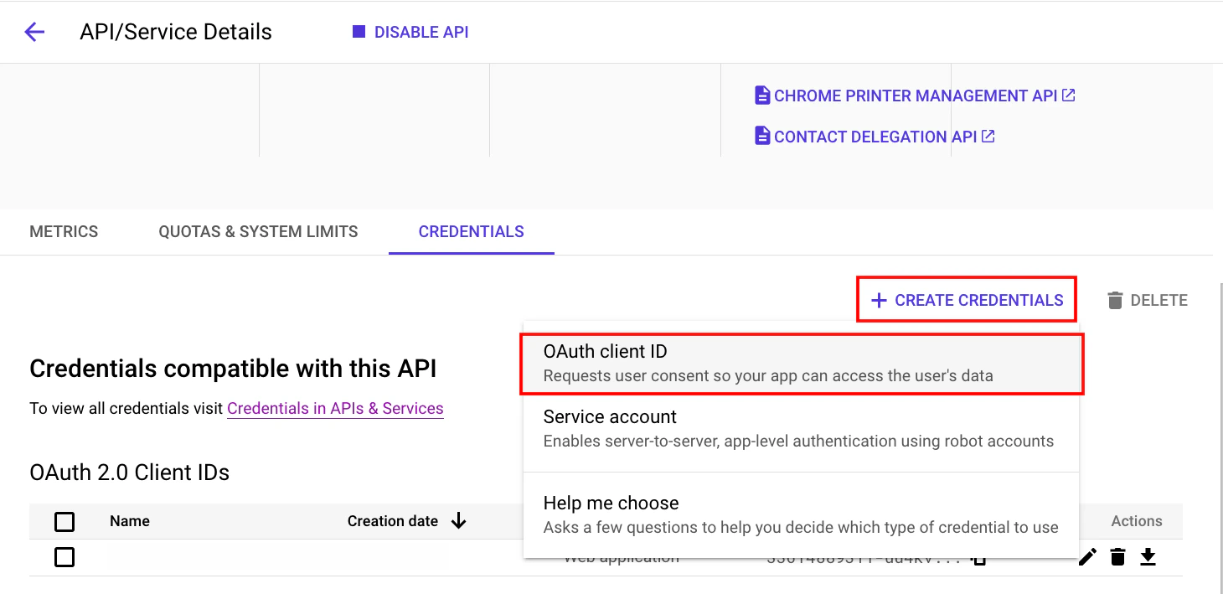
Task: Click the DELETE trash icon near Create Credentials
Action: pos(1114,299)
